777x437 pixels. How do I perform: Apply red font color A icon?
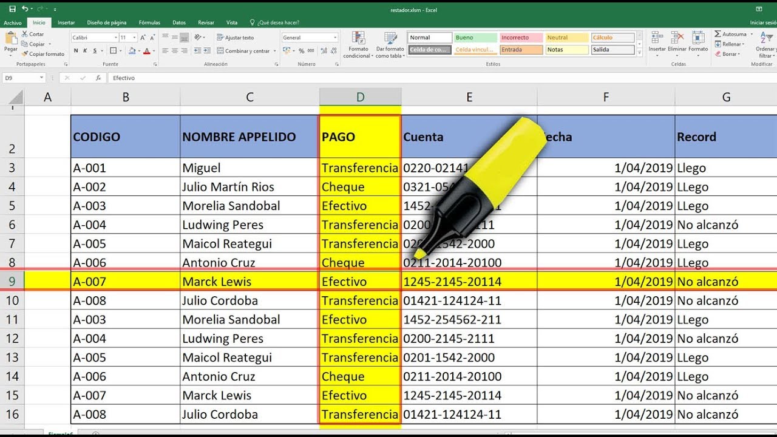(146, 51)
